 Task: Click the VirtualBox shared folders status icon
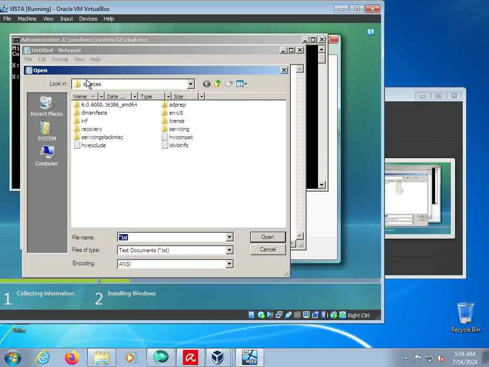(x=297, y=315)
